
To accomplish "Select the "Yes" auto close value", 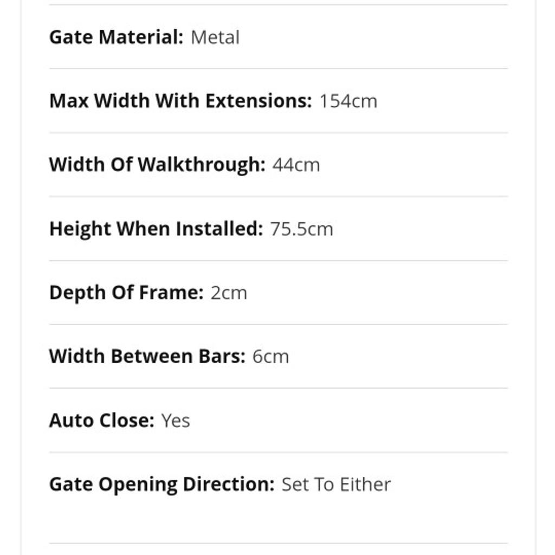I will click(x=176, y=421).
